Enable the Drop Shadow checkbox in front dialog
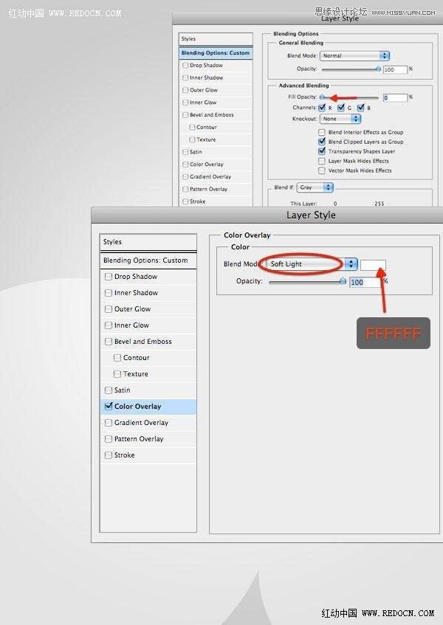Image resolution: width=443 pixels, height=625 pixels. tap(109, 277)
